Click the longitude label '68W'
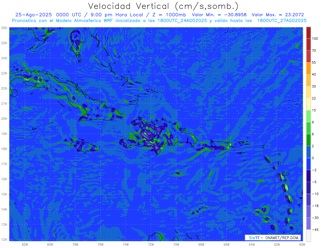This screenshot has width=321, height=248. 201,244
